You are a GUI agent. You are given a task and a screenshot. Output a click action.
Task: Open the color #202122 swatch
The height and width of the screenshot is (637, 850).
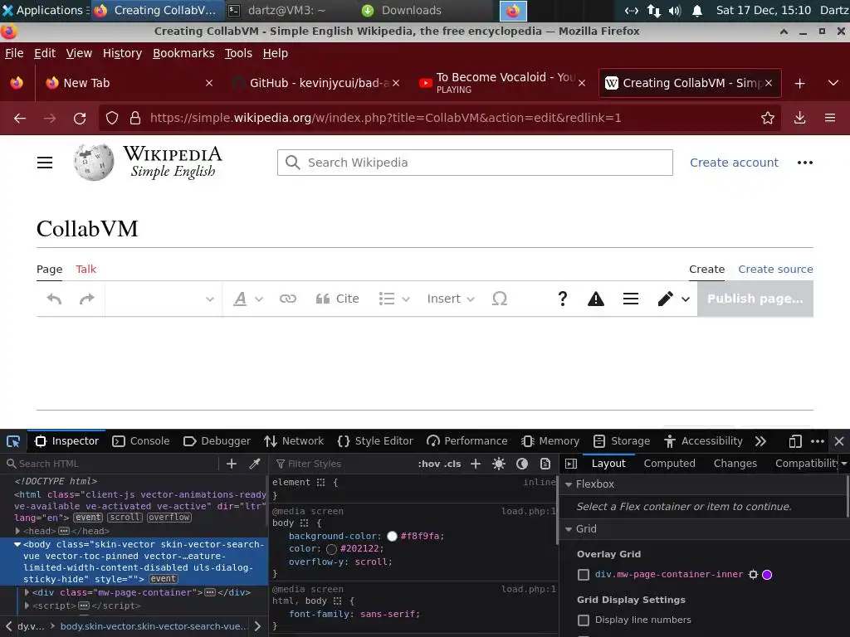click(332, 549)
